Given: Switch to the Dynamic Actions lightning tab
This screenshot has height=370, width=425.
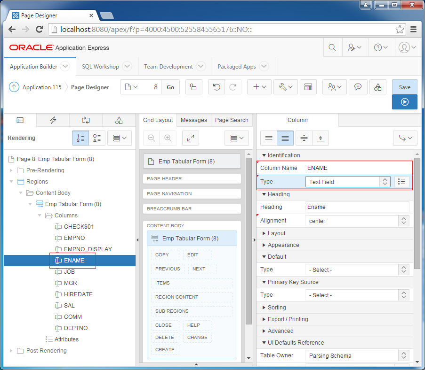Looking at the screenshot, I should [x=53, y=120].
